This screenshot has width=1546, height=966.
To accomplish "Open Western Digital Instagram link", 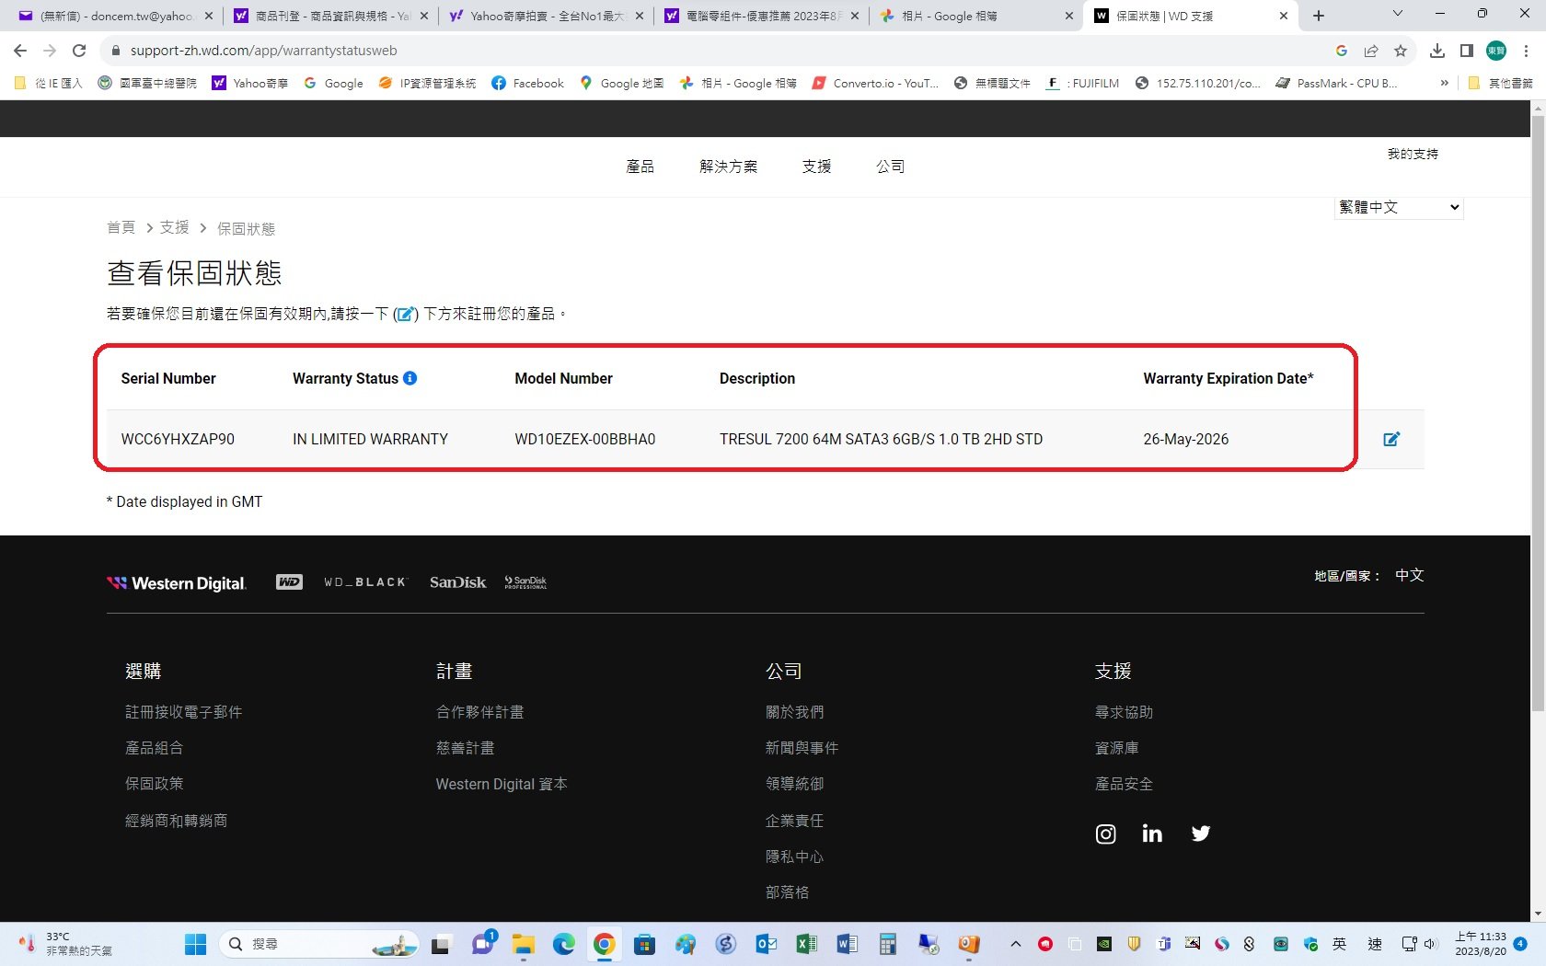I will [1105, 834].
